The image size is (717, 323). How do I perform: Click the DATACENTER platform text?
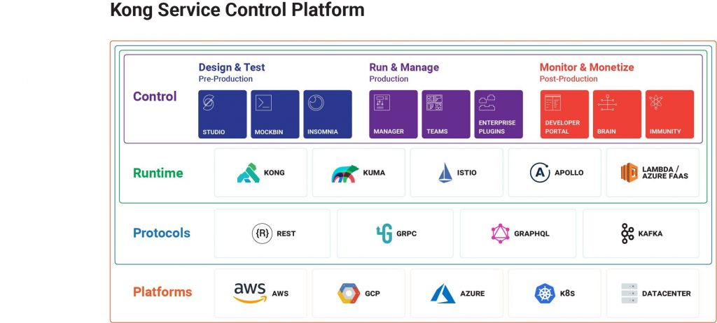667,294
